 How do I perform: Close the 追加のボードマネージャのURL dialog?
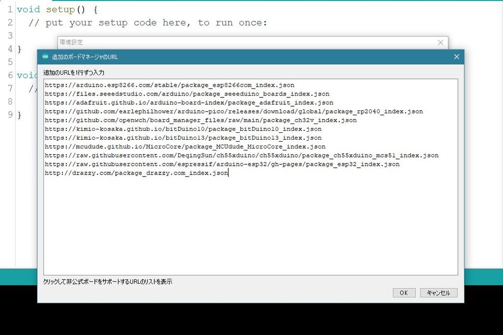tap(456, 57)
